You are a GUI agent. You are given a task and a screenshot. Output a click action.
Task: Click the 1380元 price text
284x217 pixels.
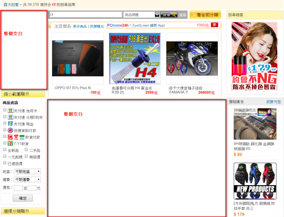click(202, 25)
